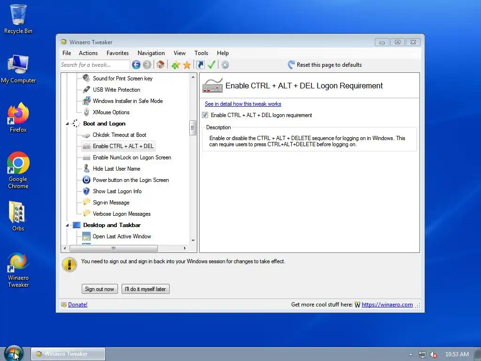Click the Donate! link

point(78,305)
